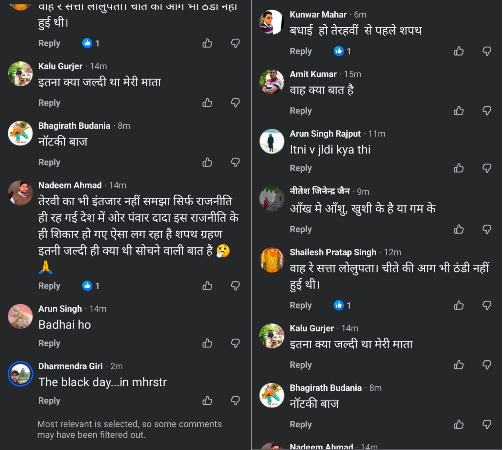Screen dimensions: 503x450
Task: Dislike Amit Kumar's comment
Action: point(487,111)
